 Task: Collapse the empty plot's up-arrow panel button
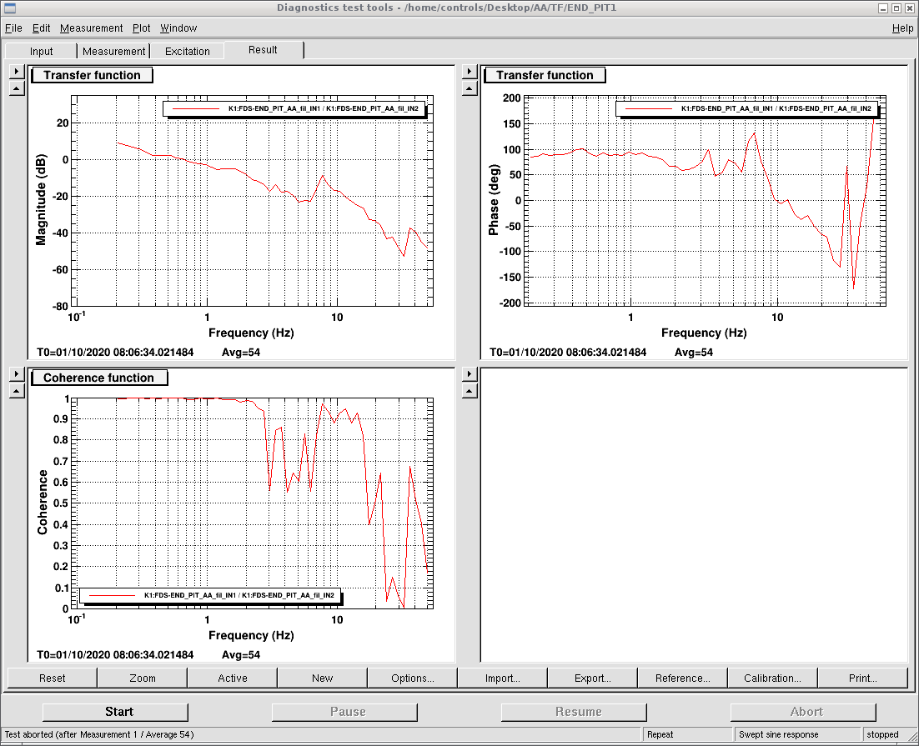click(470, 391)
